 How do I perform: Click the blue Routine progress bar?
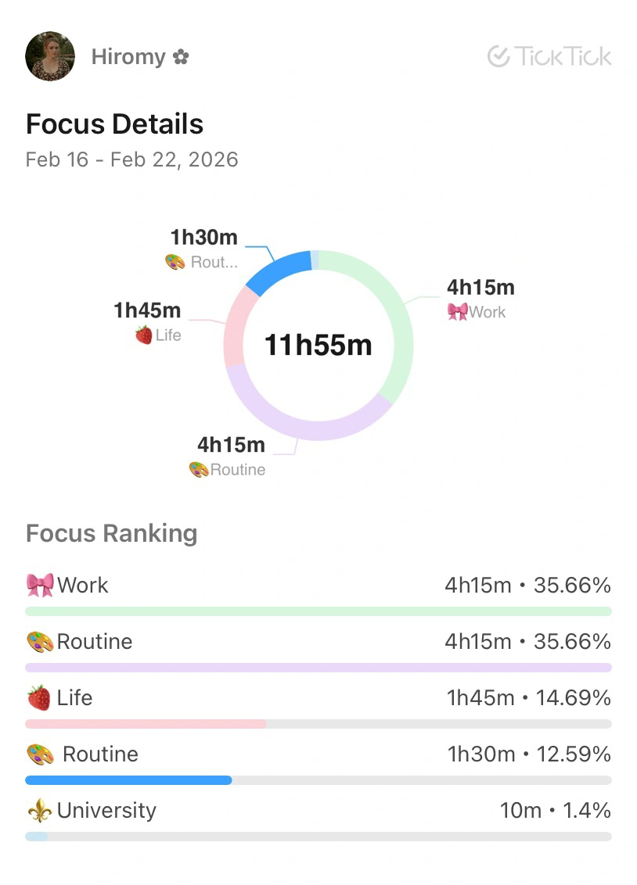[129, 780]
